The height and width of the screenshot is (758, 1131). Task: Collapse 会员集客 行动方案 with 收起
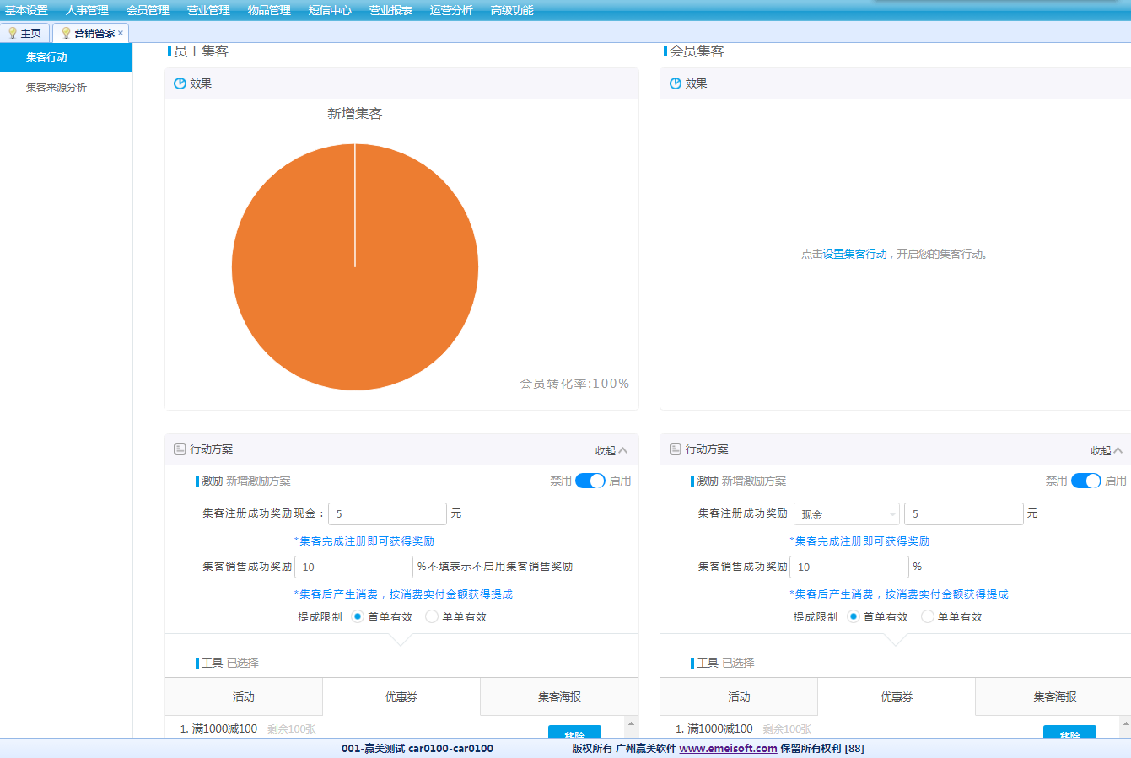coord(1106,450)
